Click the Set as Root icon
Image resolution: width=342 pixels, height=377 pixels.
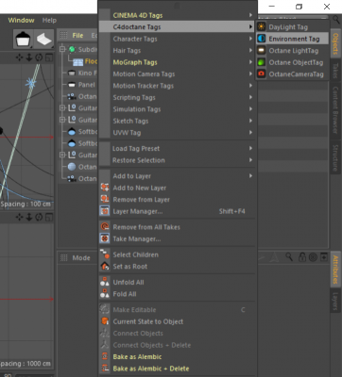click(105, 266)
